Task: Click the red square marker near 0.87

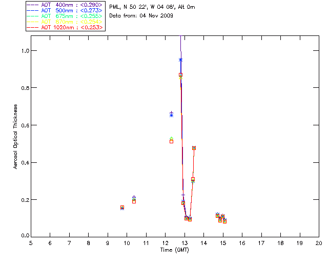Action: pyautogui.click(x=180, y=74)
